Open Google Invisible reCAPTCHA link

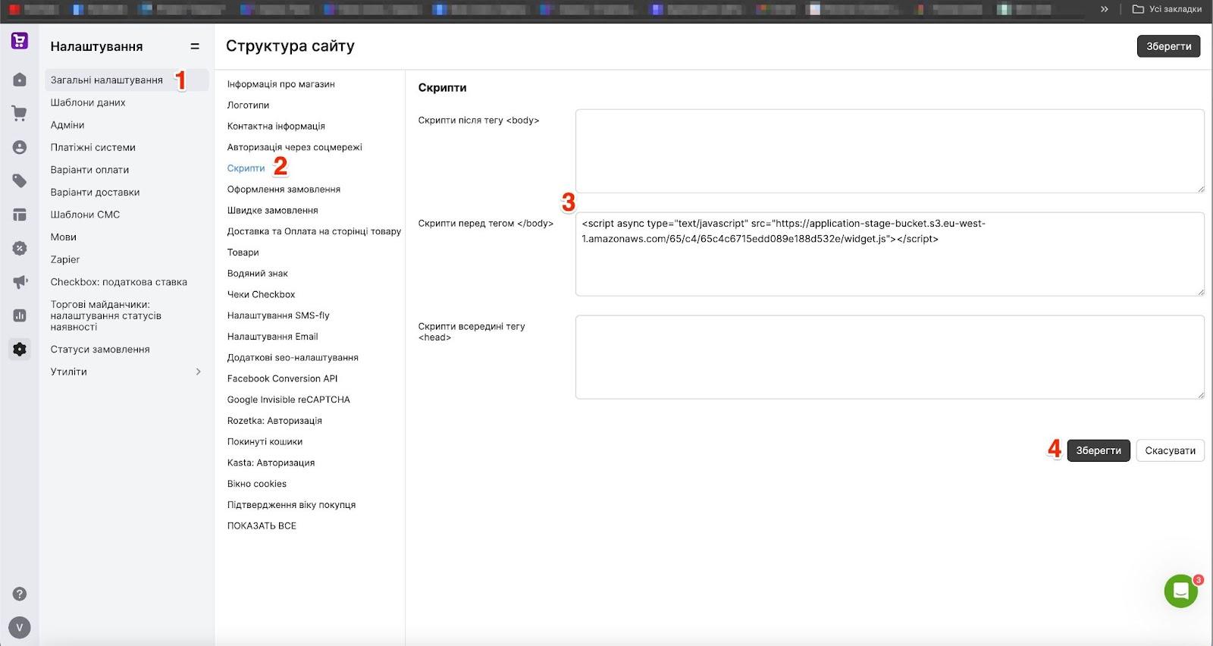tap(289, 400)
